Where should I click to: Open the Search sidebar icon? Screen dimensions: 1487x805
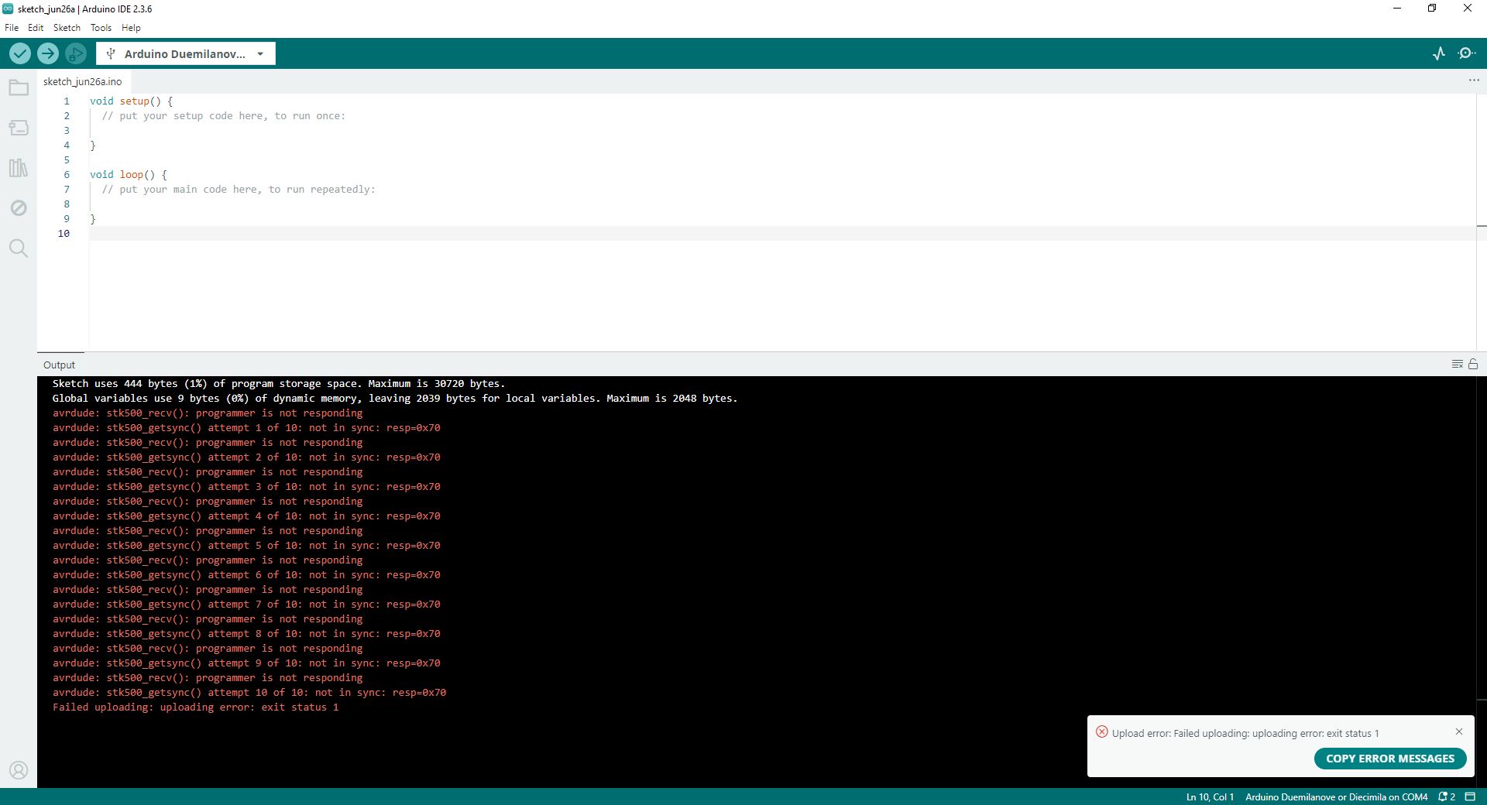point(19,248)
